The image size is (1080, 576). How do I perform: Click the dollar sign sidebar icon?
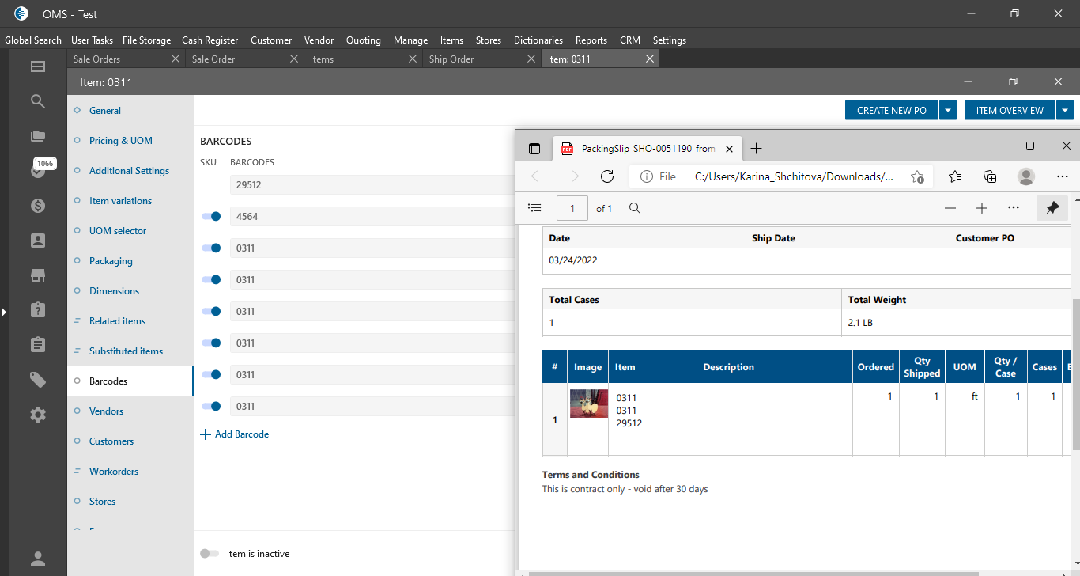37,206
